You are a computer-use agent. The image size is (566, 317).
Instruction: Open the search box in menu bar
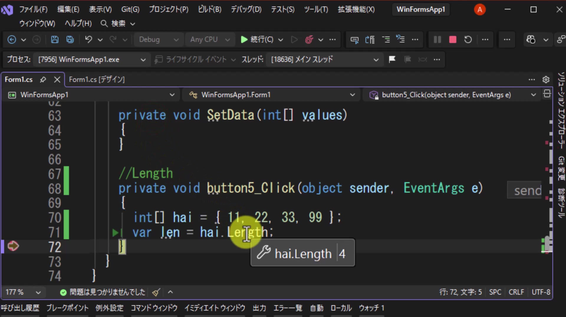click(x=117, y=24)
